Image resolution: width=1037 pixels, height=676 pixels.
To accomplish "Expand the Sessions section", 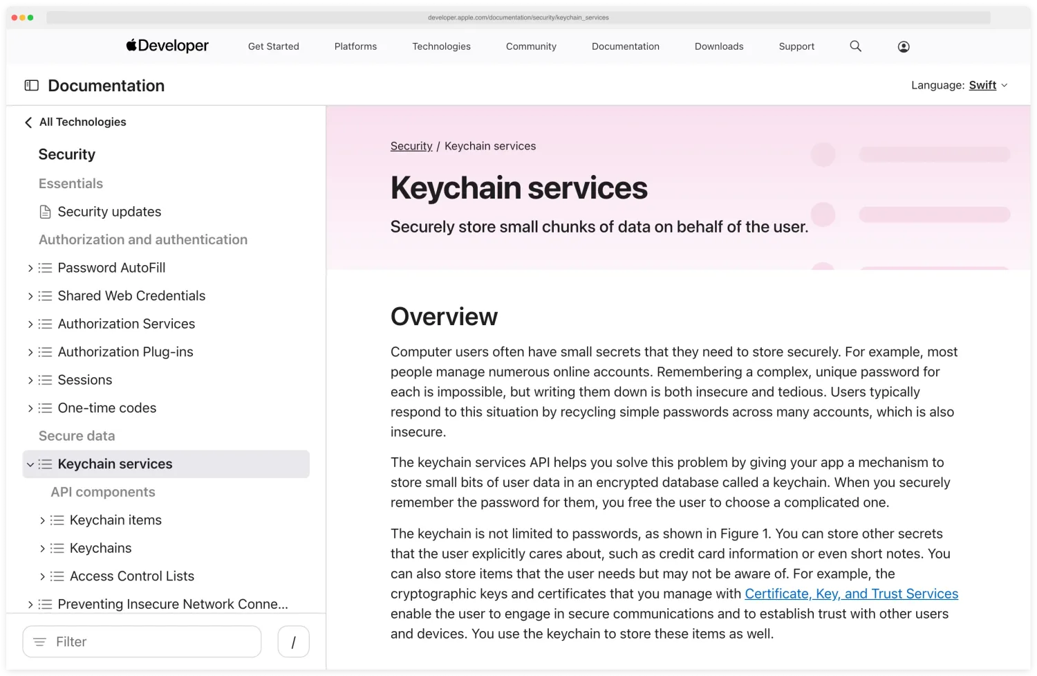I will 30,380.
